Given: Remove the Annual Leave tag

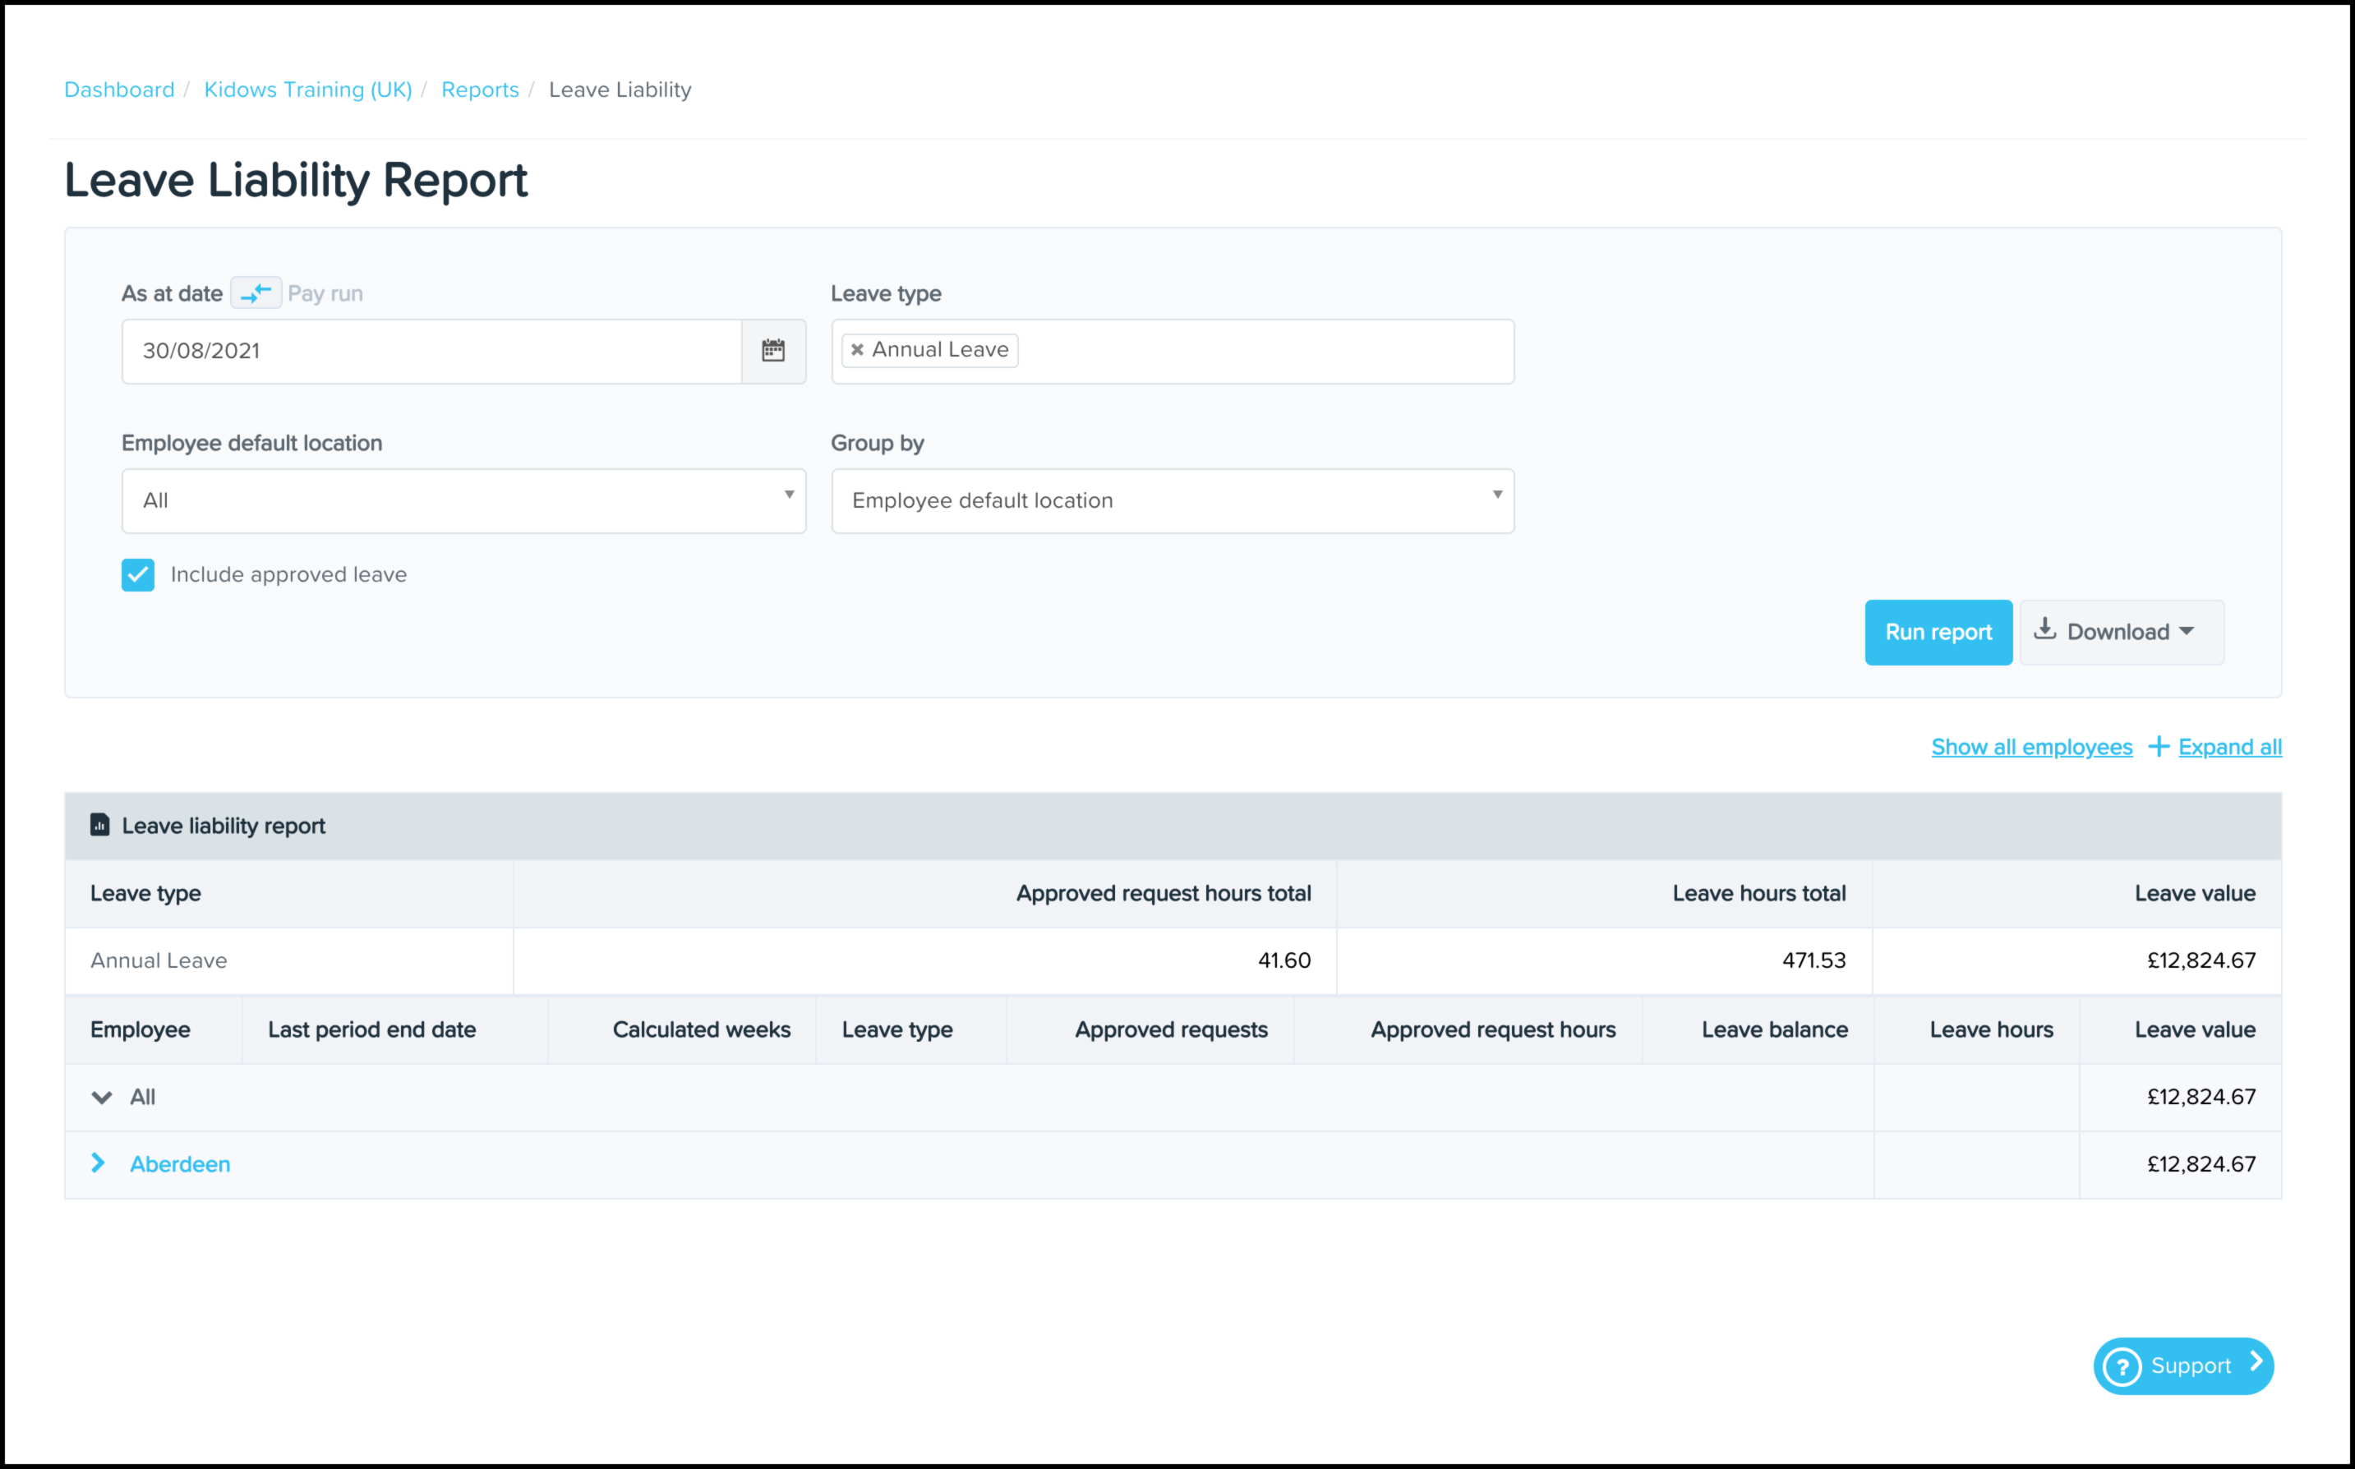Looking at the screenshot, I should click(857, 350).
